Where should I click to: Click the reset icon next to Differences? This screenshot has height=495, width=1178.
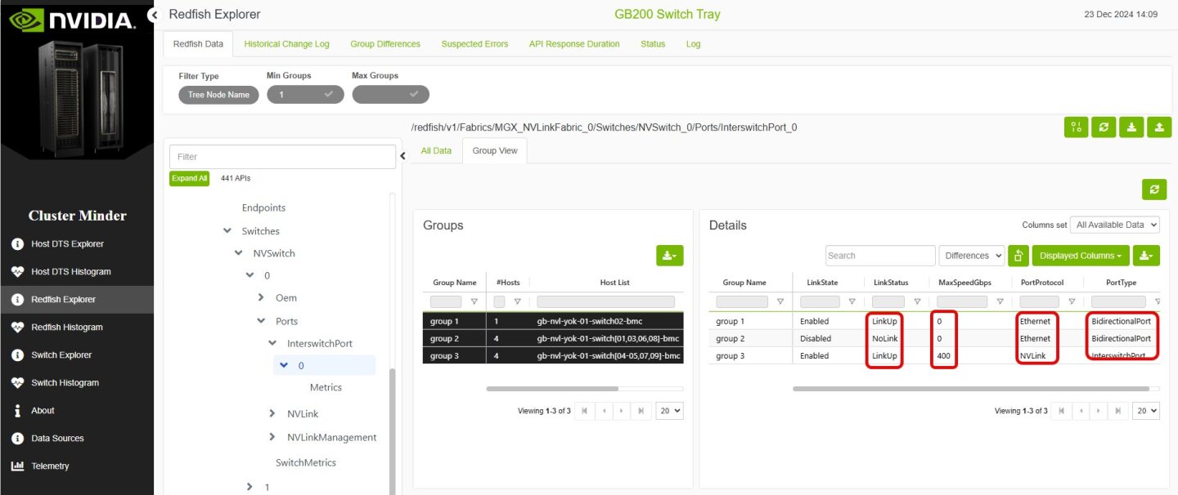1018,256
